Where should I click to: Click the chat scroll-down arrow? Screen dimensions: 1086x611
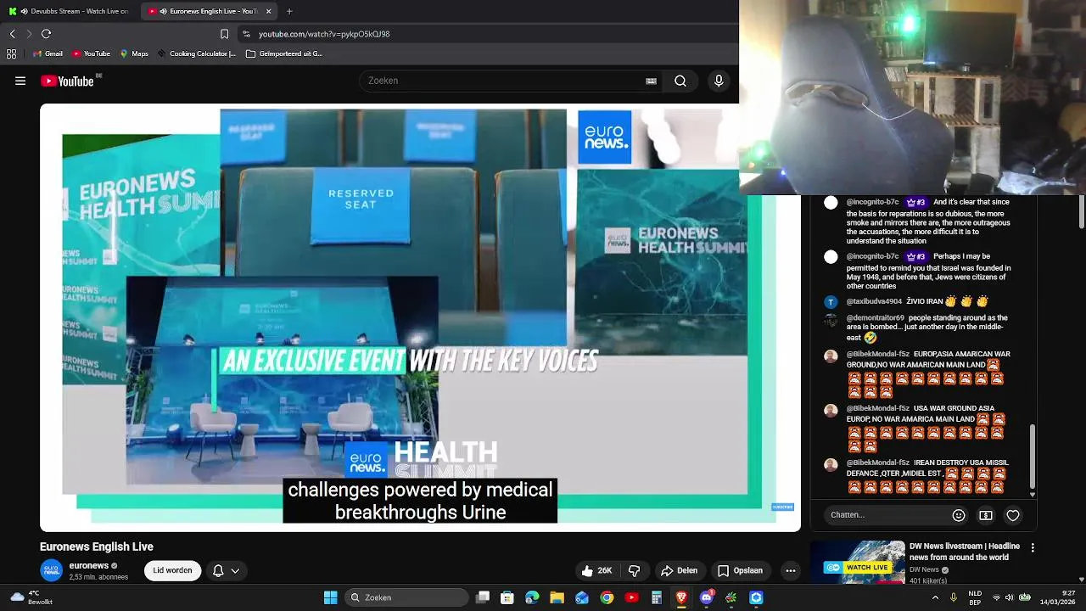click(x=1033, y=494)
